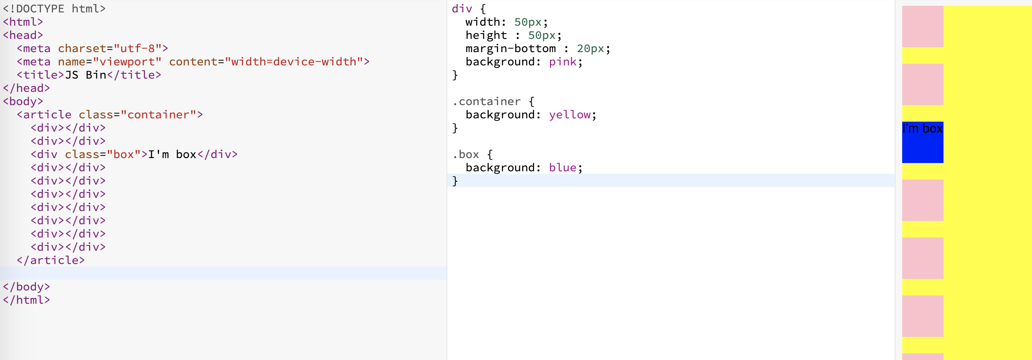Click the "</body>" closing tag

click(26, 287)
